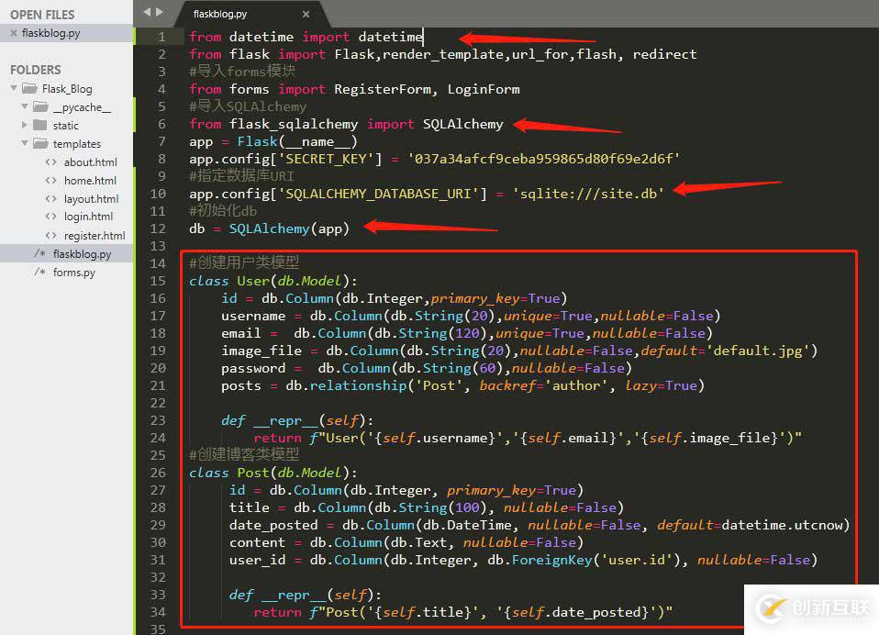Click 'RegisterForm, LoginForm' import on line 4
Image resolution: width=879 pixels, height=635 pixels.
click(427, 89)
